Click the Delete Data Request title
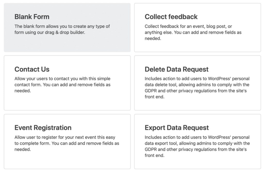 tap(177, 69)
